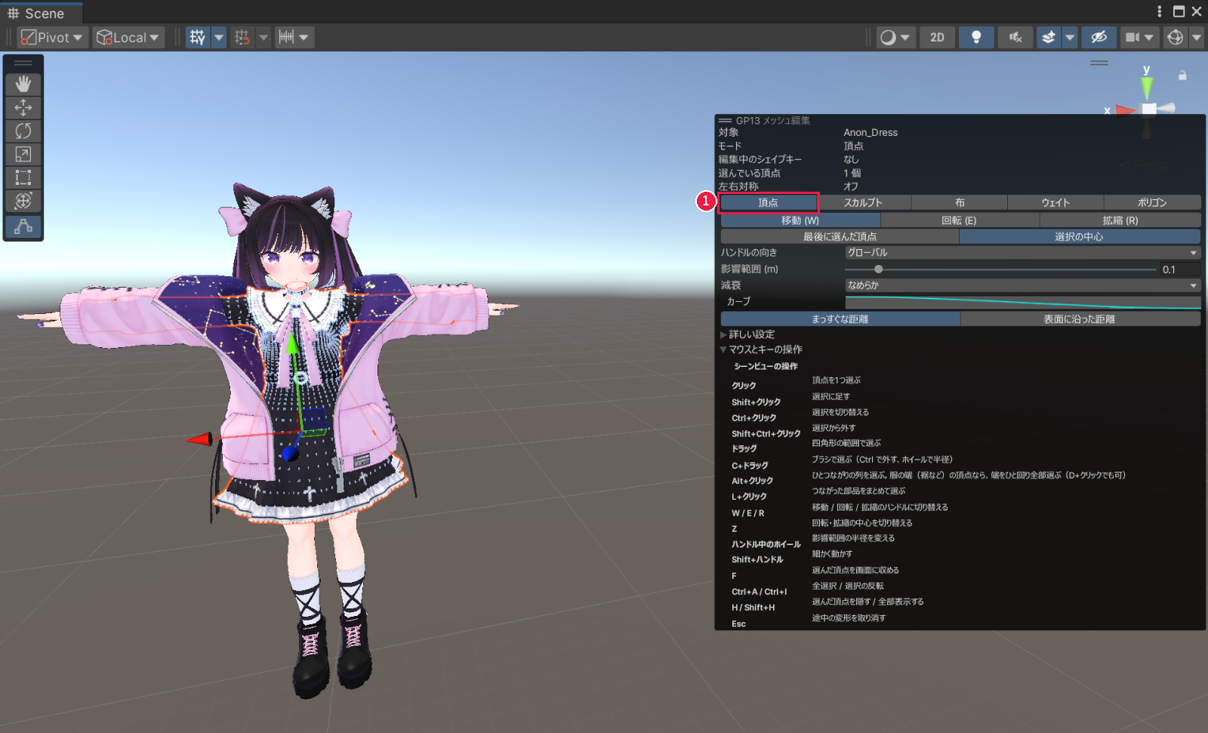Open grid visibility dropdown arrow
Screen dimensions: 1208x733
coord(219,37)
